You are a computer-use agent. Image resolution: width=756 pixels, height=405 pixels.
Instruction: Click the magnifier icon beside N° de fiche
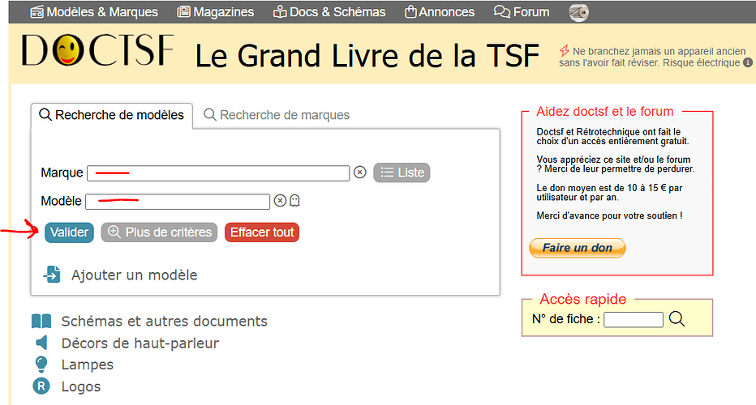pos(677,319)
